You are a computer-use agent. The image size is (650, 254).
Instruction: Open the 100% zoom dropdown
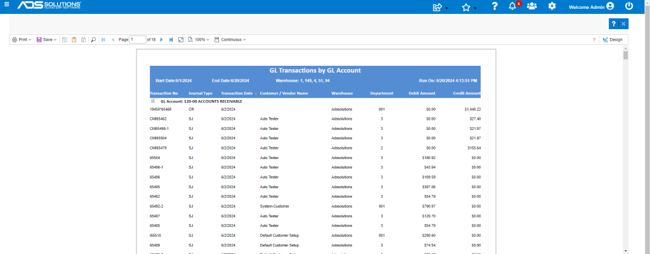199,40
